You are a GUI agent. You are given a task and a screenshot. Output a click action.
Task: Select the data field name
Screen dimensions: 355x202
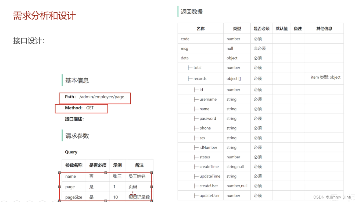pyautogui.click(x=185, y=58)
